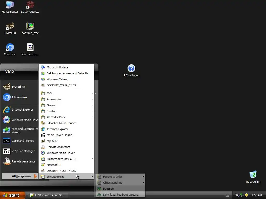The height and width of the screenshot is (199, 266).
Task: Launch Chromium from pinned start list
Action: pyautogui.click(x=20, y=97)
